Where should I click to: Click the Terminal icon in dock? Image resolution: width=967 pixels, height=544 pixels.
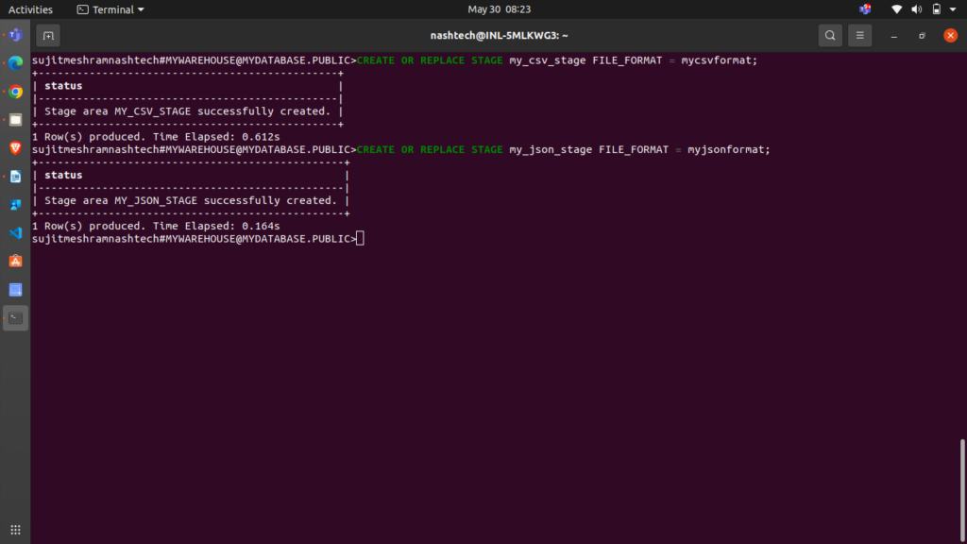click(15, 317)
